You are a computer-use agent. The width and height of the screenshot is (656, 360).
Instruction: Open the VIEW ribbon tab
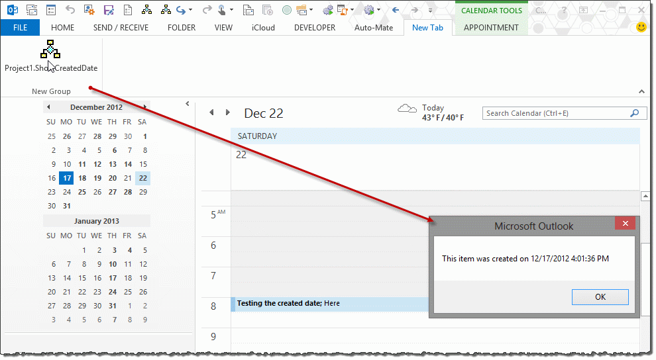coord(223,28)
